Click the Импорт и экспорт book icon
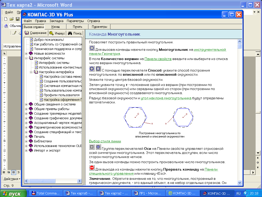The height and width of the screenshot is (197, 262). (31, 150)
